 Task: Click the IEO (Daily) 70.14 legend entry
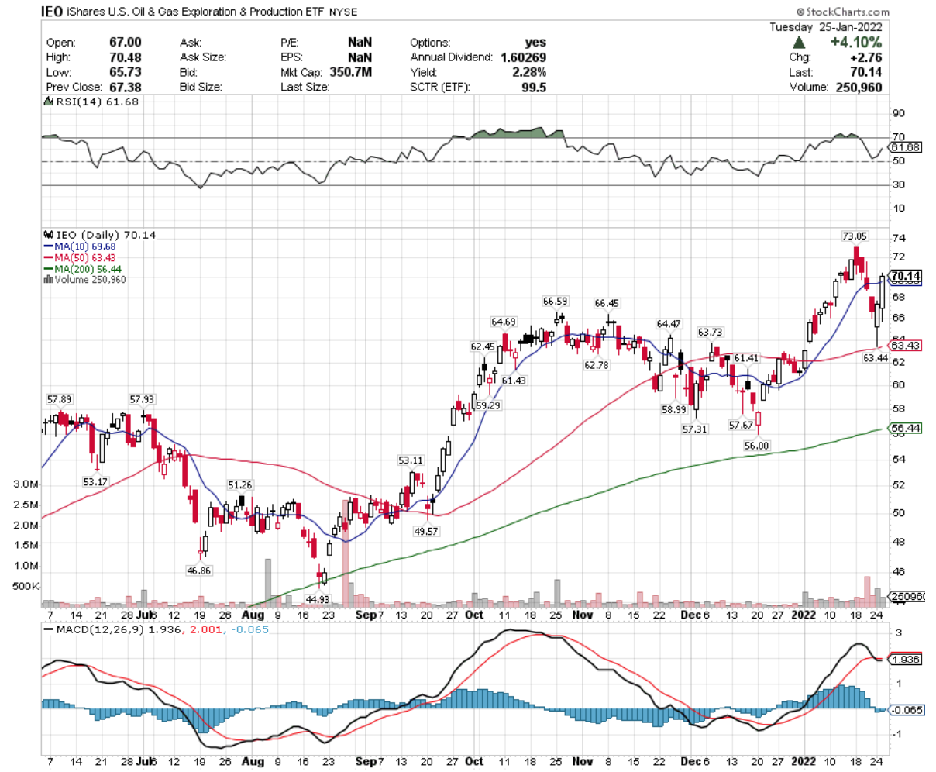point(106,235)
